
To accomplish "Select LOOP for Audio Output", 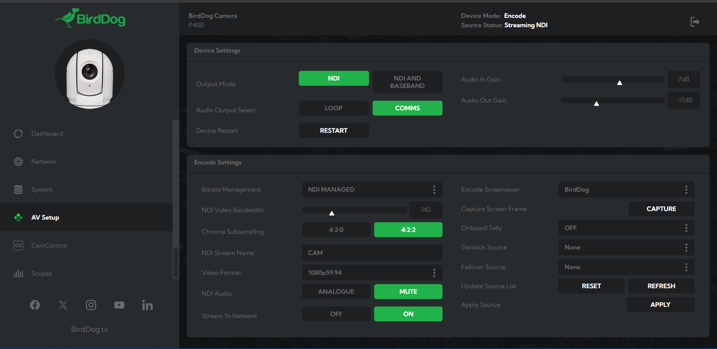I will click(x=334, y=108).
